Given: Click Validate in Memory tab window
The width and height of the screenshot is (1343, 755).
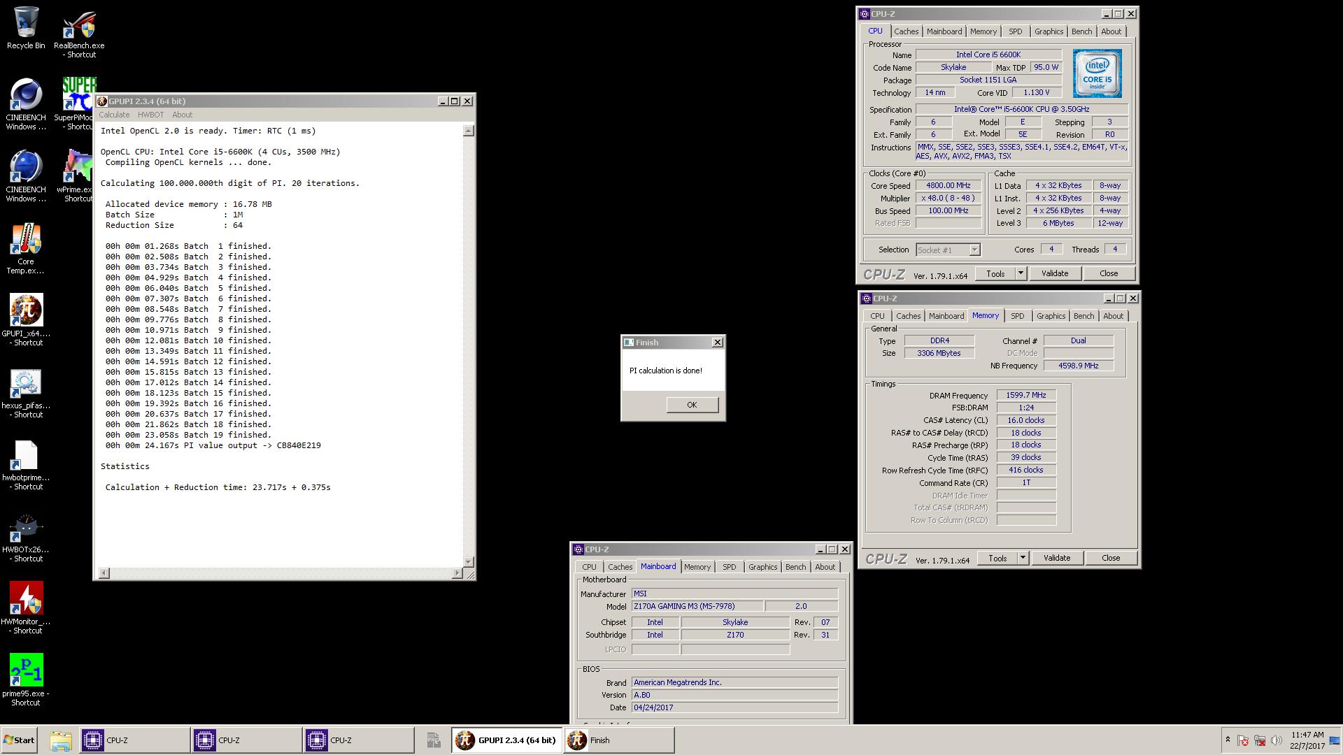Looking at the screenshot, I should 1056,558.
